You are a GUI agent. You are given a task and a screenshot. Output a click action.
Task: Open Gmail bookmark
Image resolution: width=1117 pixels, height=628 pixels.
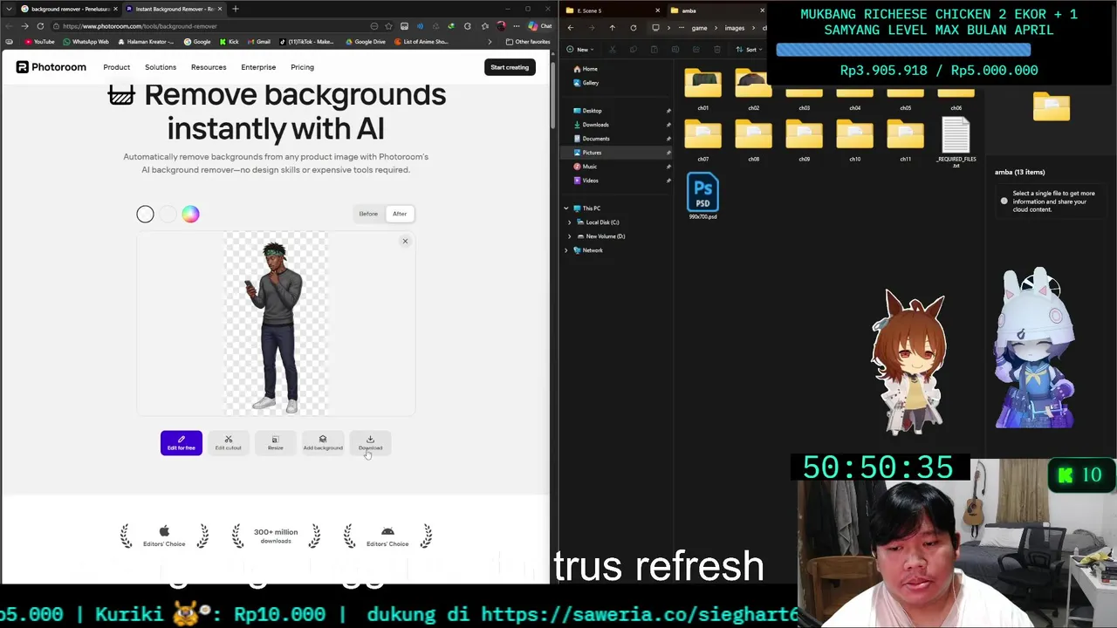(258, 41)
